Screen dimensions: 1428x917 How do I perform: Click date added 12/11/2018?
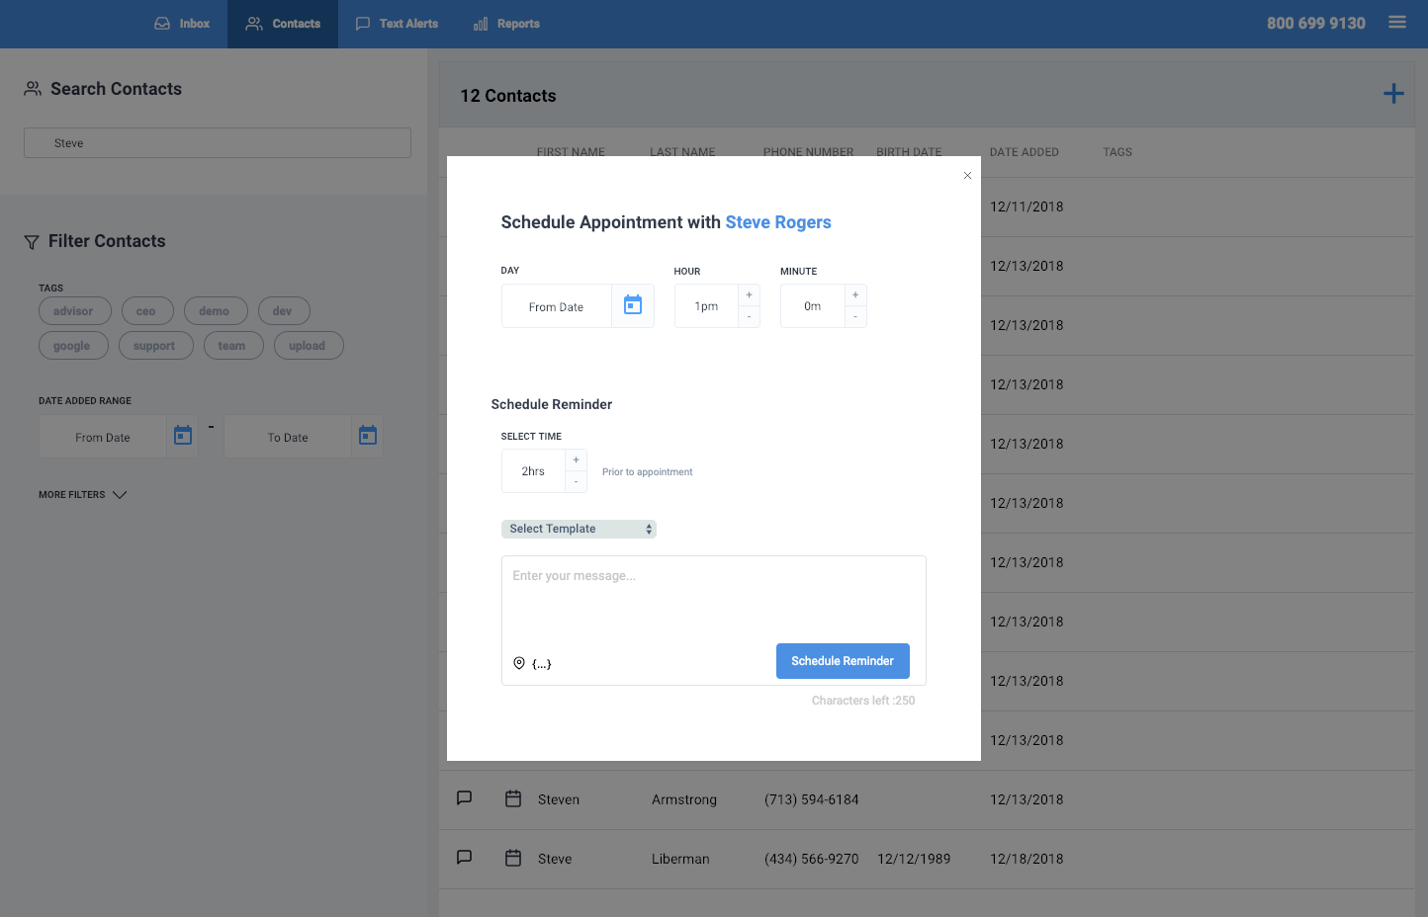pyautogui.click(x=1026, y=207)
